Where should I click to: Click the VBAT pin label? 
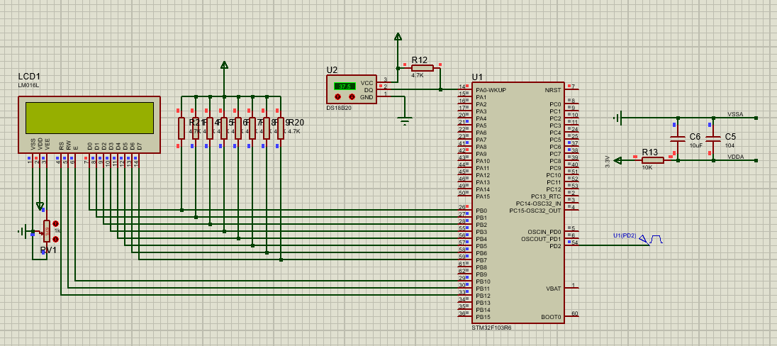(554, 289)
